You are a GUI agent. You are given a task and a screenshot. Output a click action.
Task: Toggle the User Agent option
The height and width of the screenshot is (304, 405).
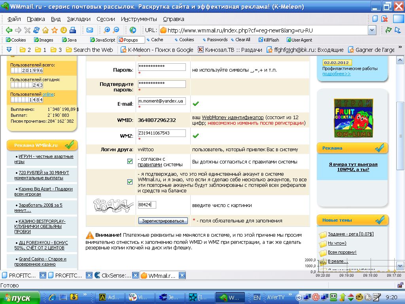[x=299, y=40]
